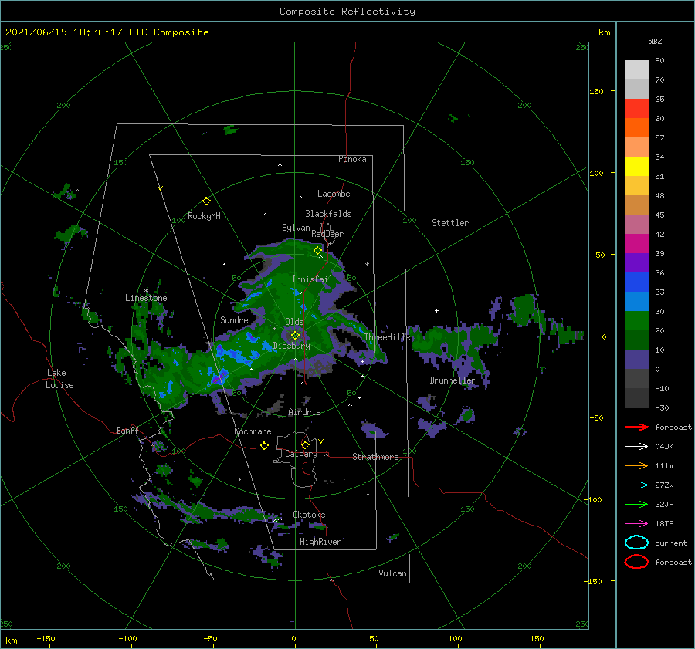Select the Lake Louise label

59,379
